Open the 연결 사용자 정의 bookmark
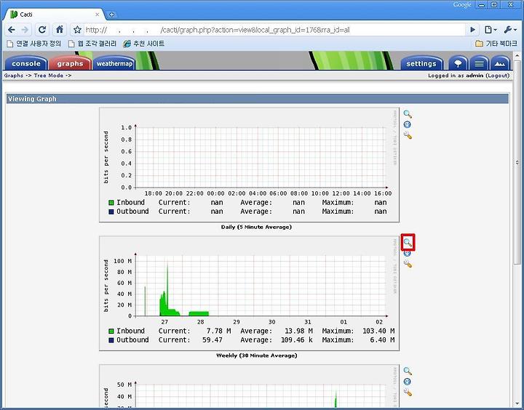This screenshot has height=410, width=524. pos(34,44)
